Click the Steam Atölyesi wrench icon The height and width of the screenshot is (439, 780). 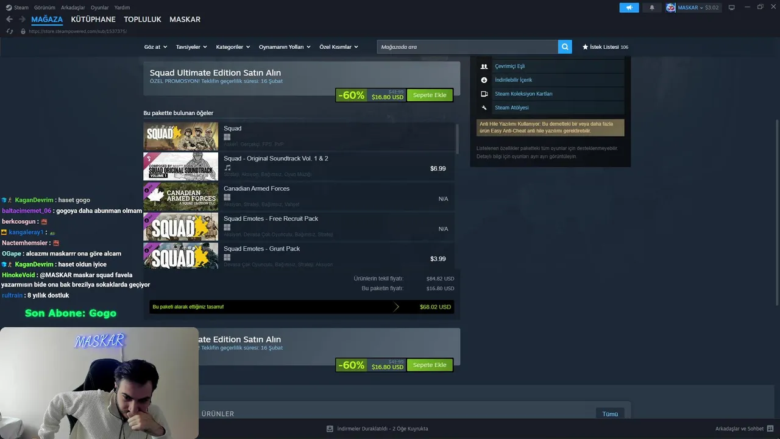(484, 108)
